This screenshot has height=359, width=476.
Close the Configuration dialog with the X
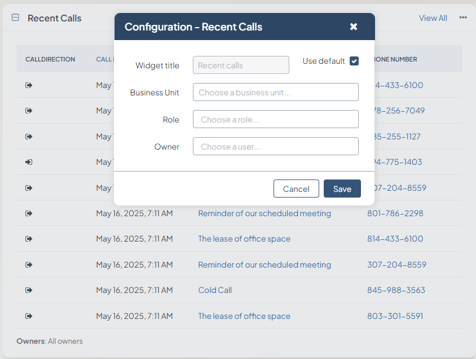(354, 27)
